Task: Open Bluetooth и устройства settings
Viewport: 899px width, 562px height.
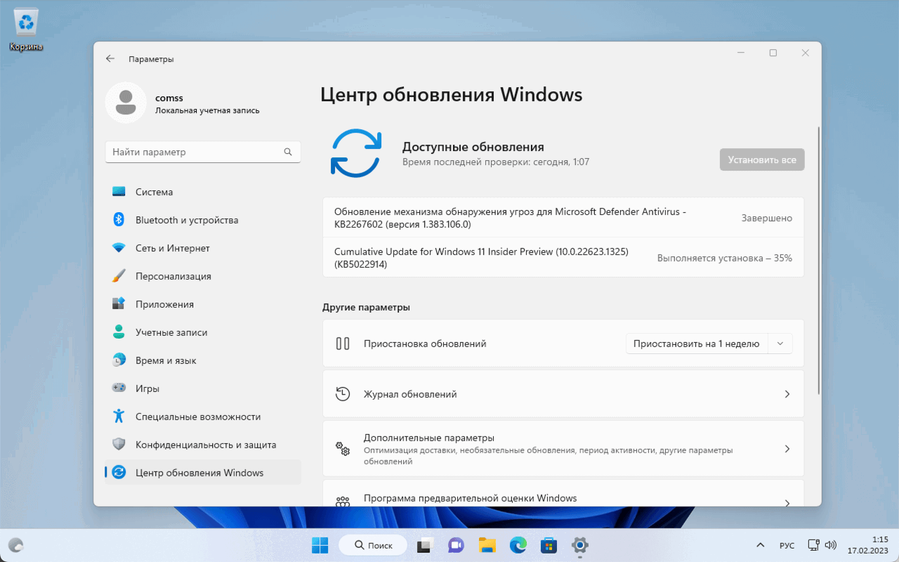Action: 203,220
